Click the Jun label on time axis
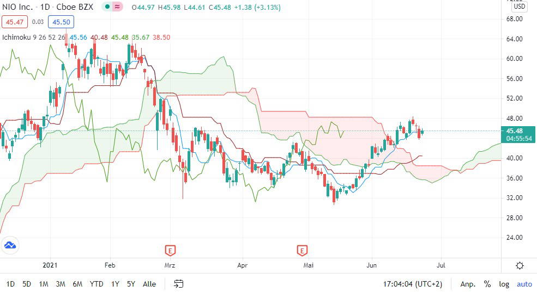Screen dimensions: 537x292 click(372, 265)
